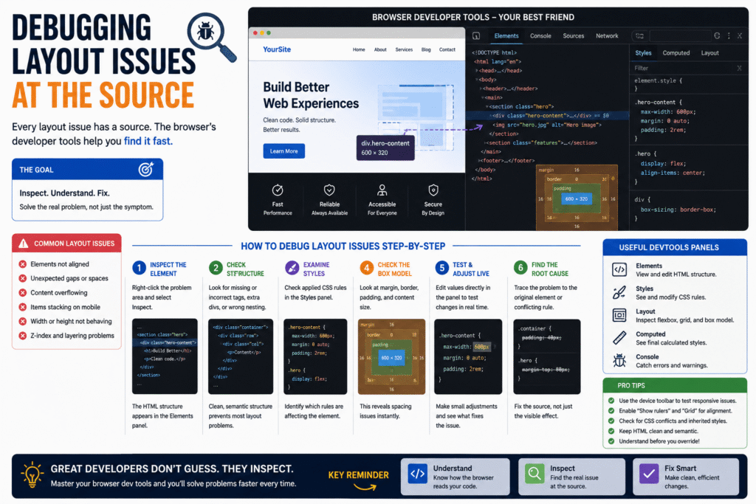Switch to the Computed tab
Screen dimensions: 756x504
[x=676, y=53]
